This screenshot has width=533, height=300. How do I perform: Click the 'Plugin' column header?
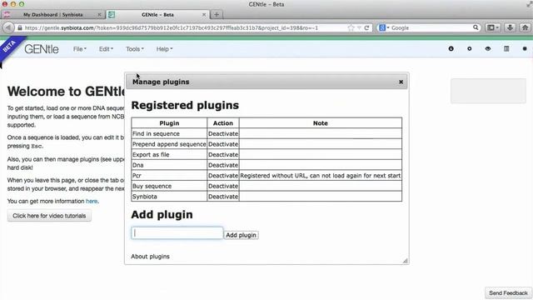pyautogui.click(x=169, y=123)
